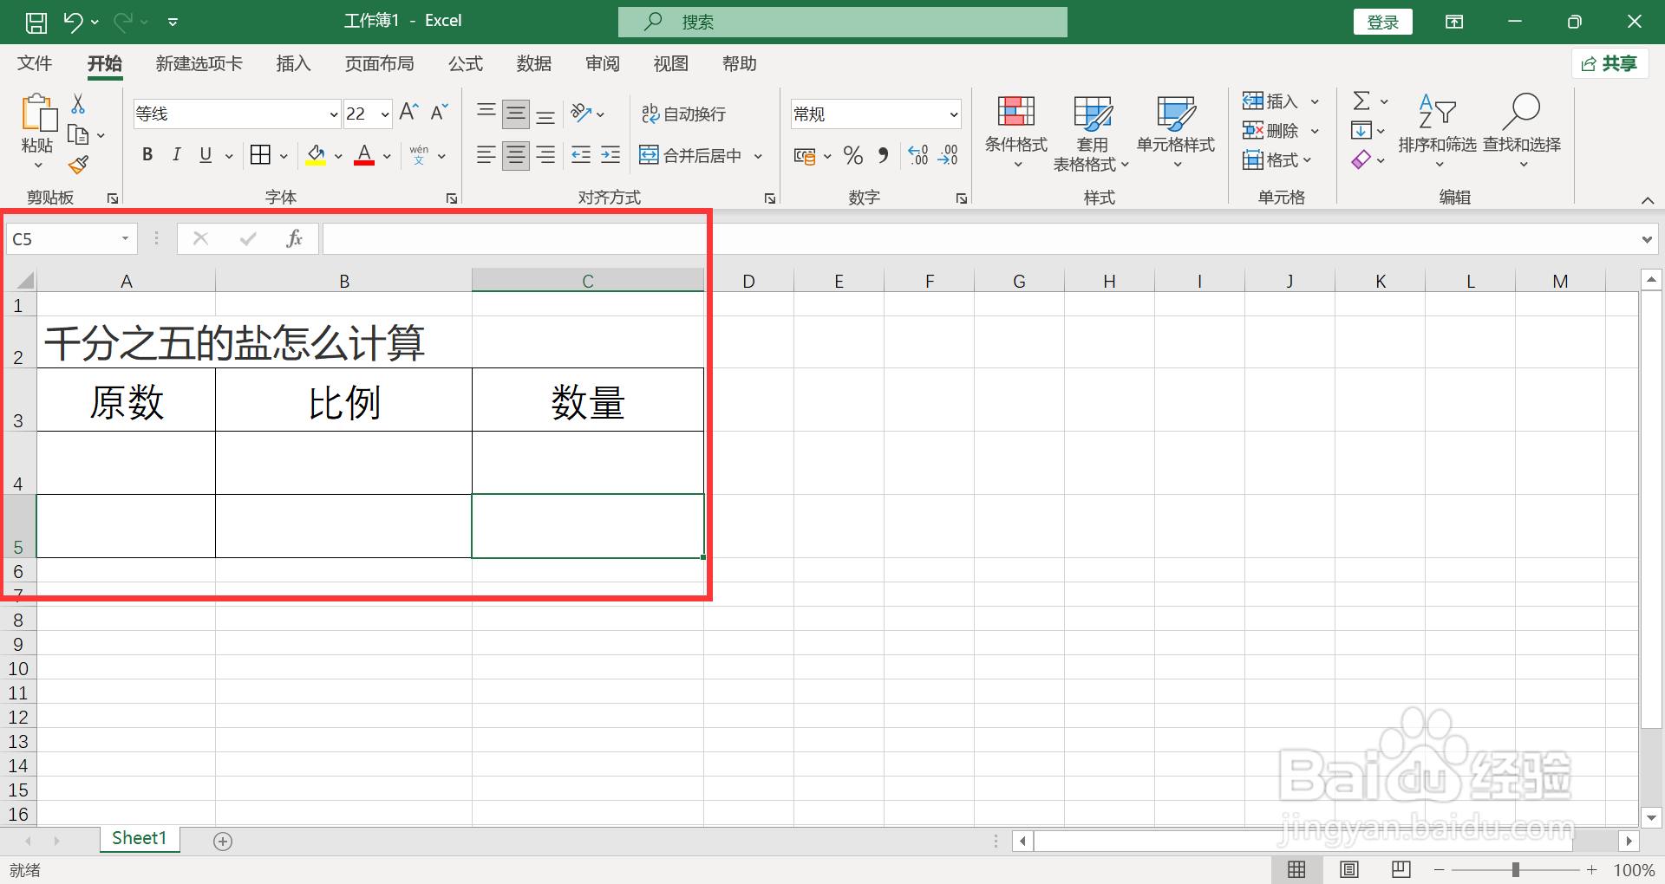1665x884 pixels.
Task: Switch to the 视图 View tab
Action: [x=670, y=63]
